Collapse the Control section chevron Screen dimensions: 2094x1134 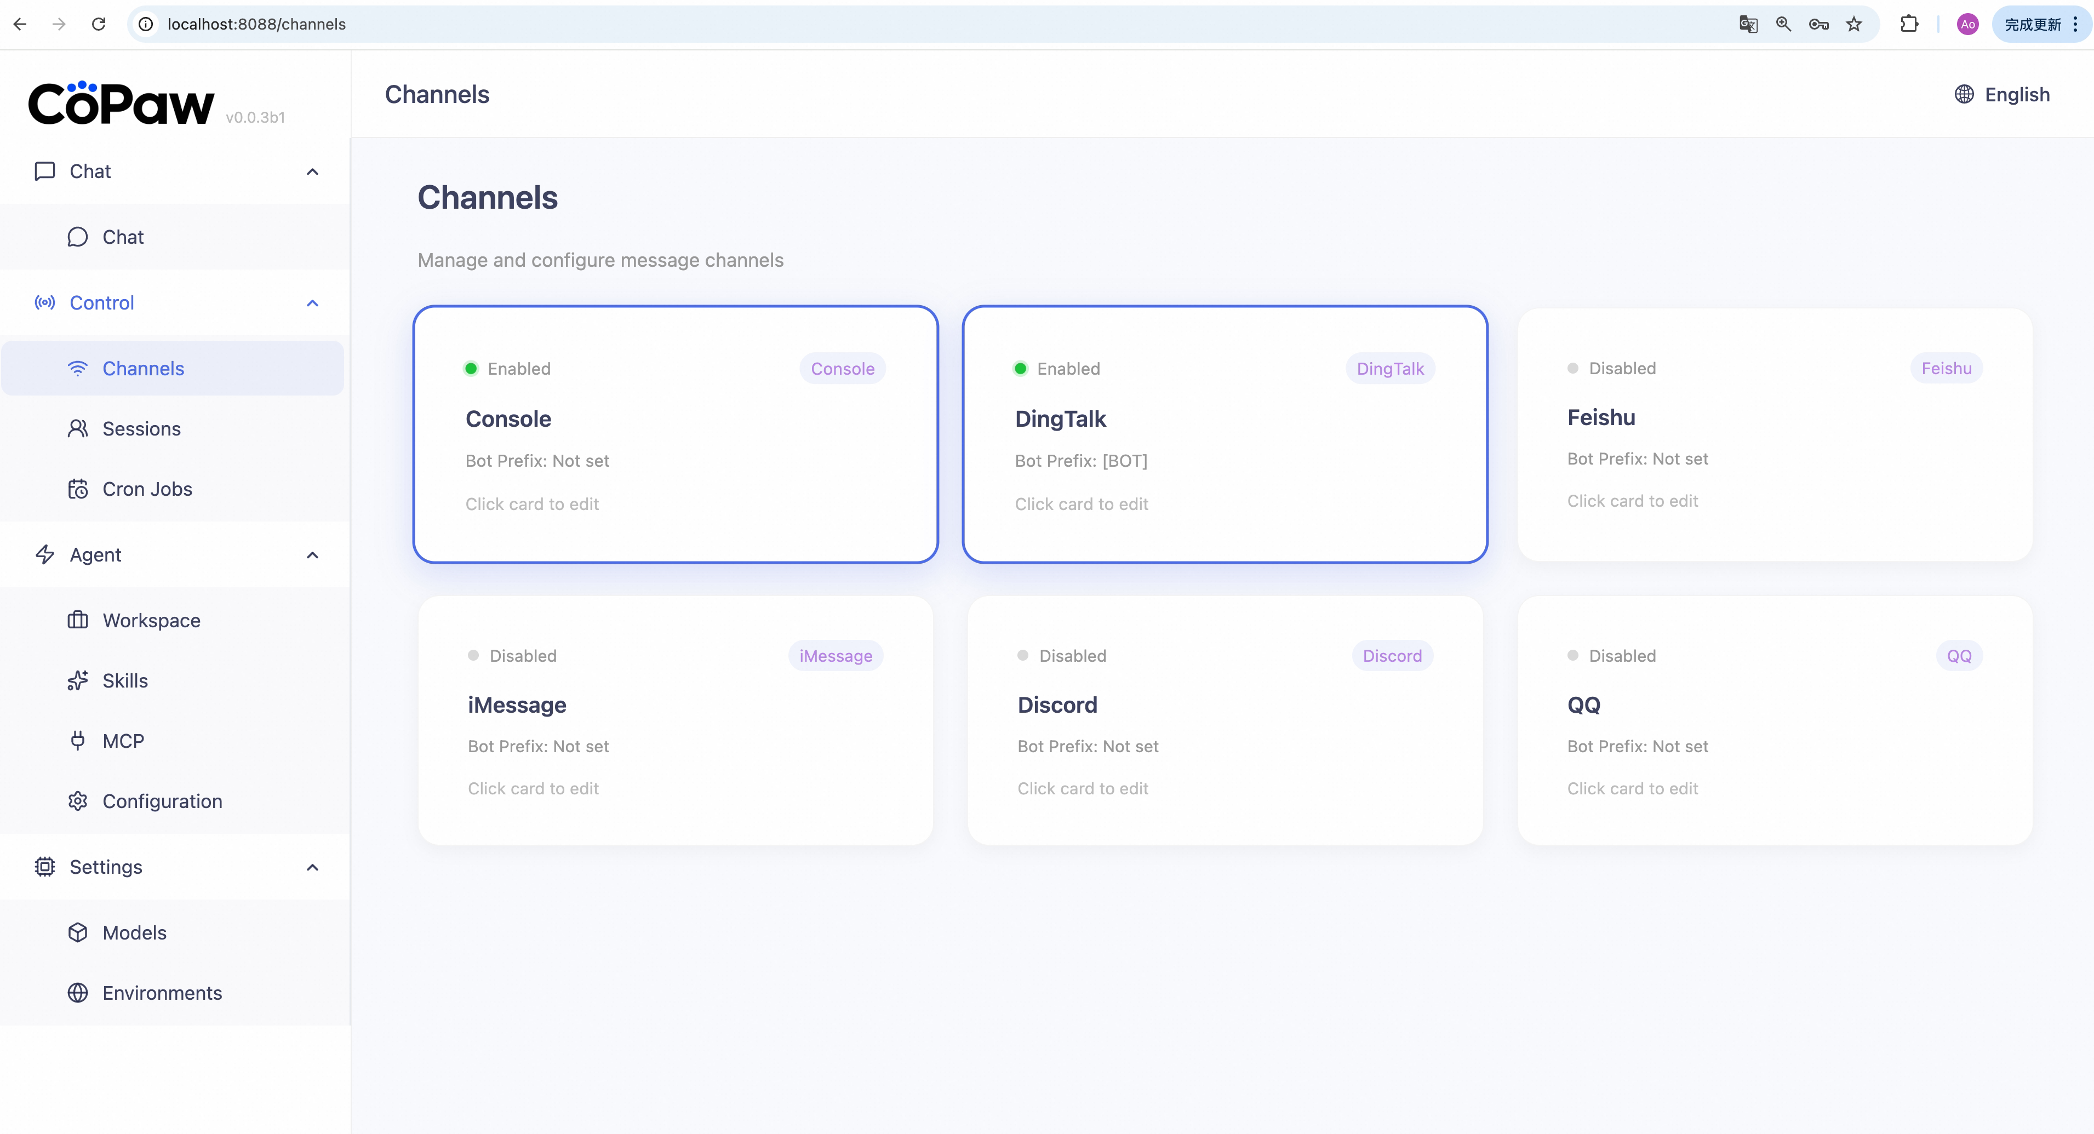pos(312,303)
